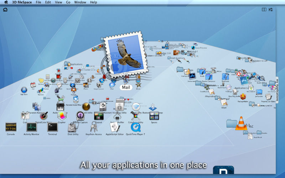Screen dimensions: 285x178
Task: Open iCal calendar icon
Action: (x=33, y=85)
